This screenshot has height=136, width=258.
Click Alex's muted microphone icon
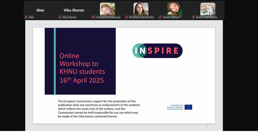pos(26,17)
